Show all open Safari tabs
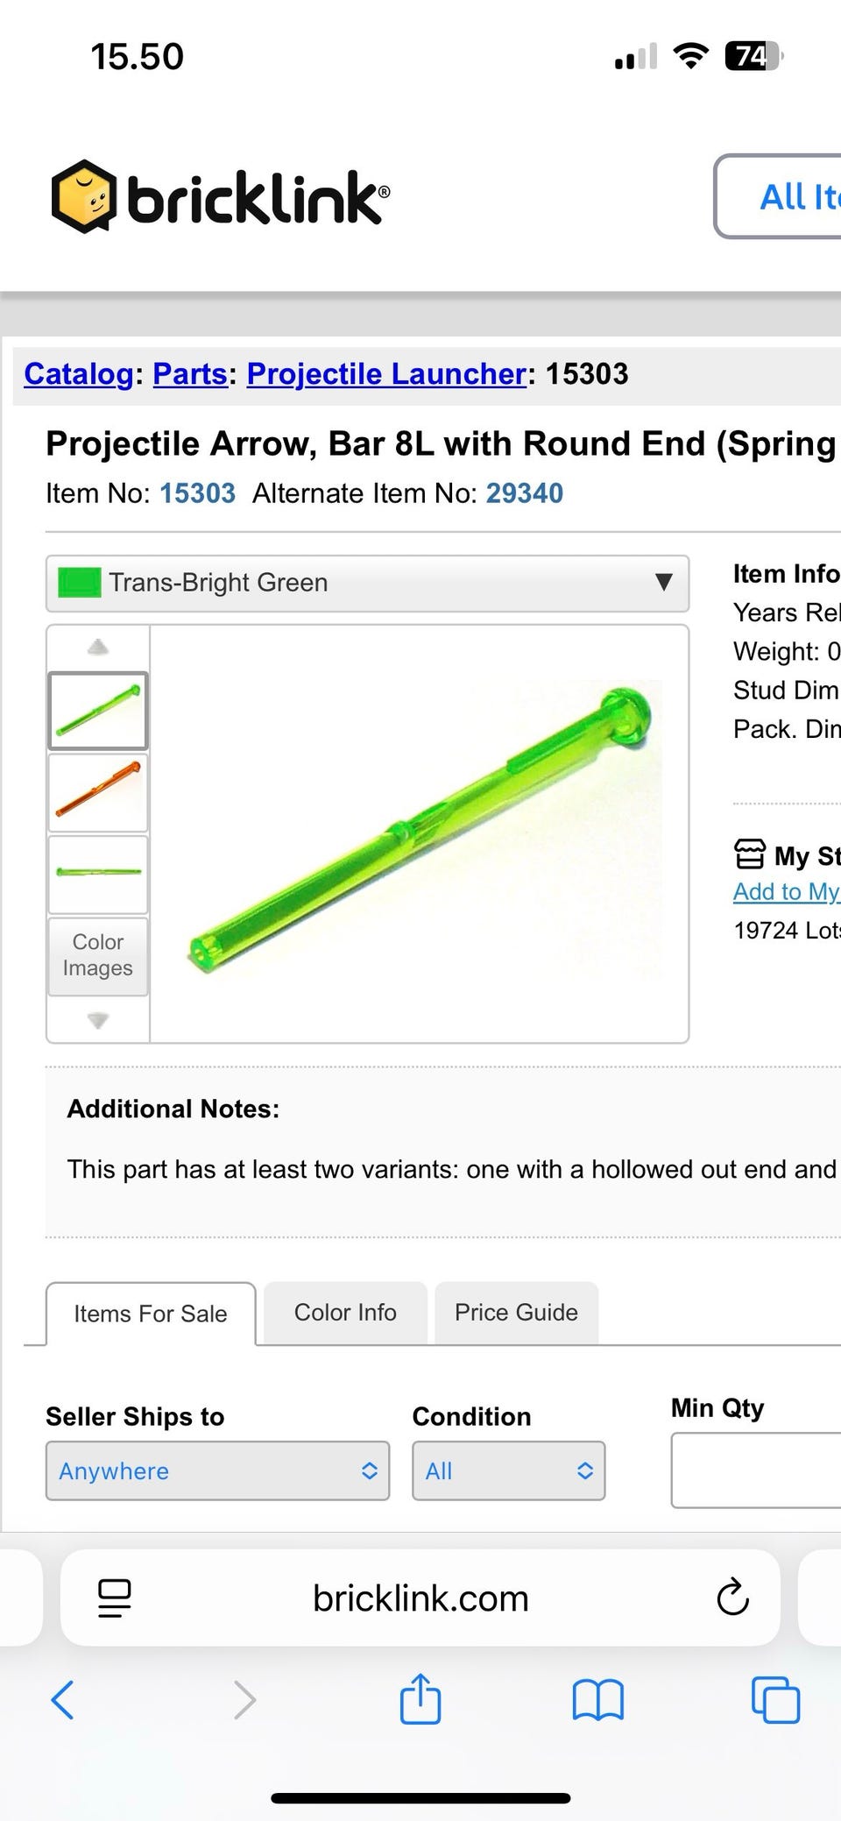The height and width of the screenshot is (1821, 841). pyautogui.click(x=775, y=1700)
